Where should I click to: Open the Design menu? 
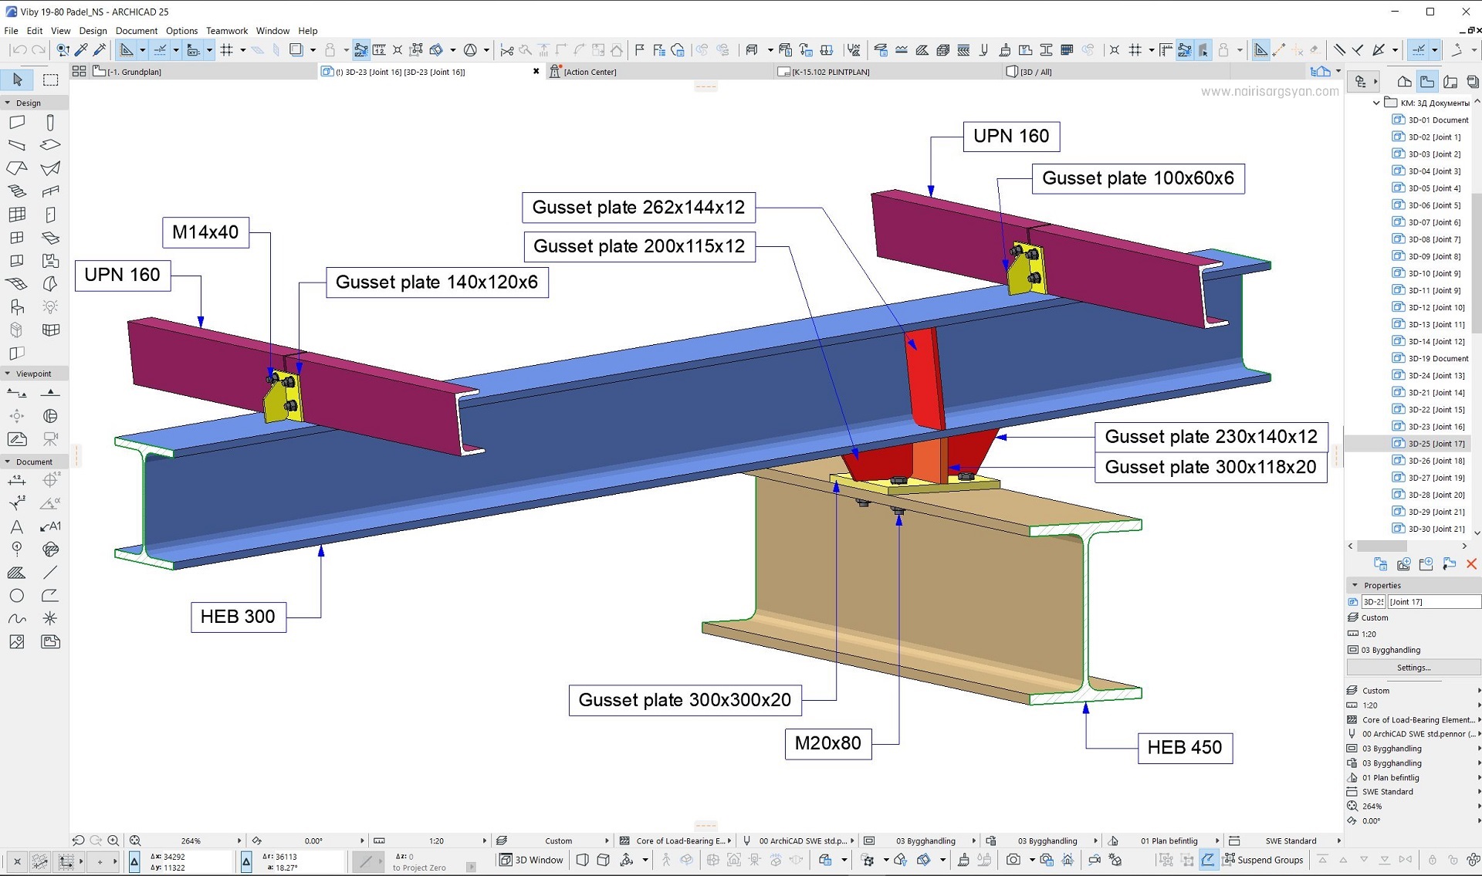click(93, 31)
